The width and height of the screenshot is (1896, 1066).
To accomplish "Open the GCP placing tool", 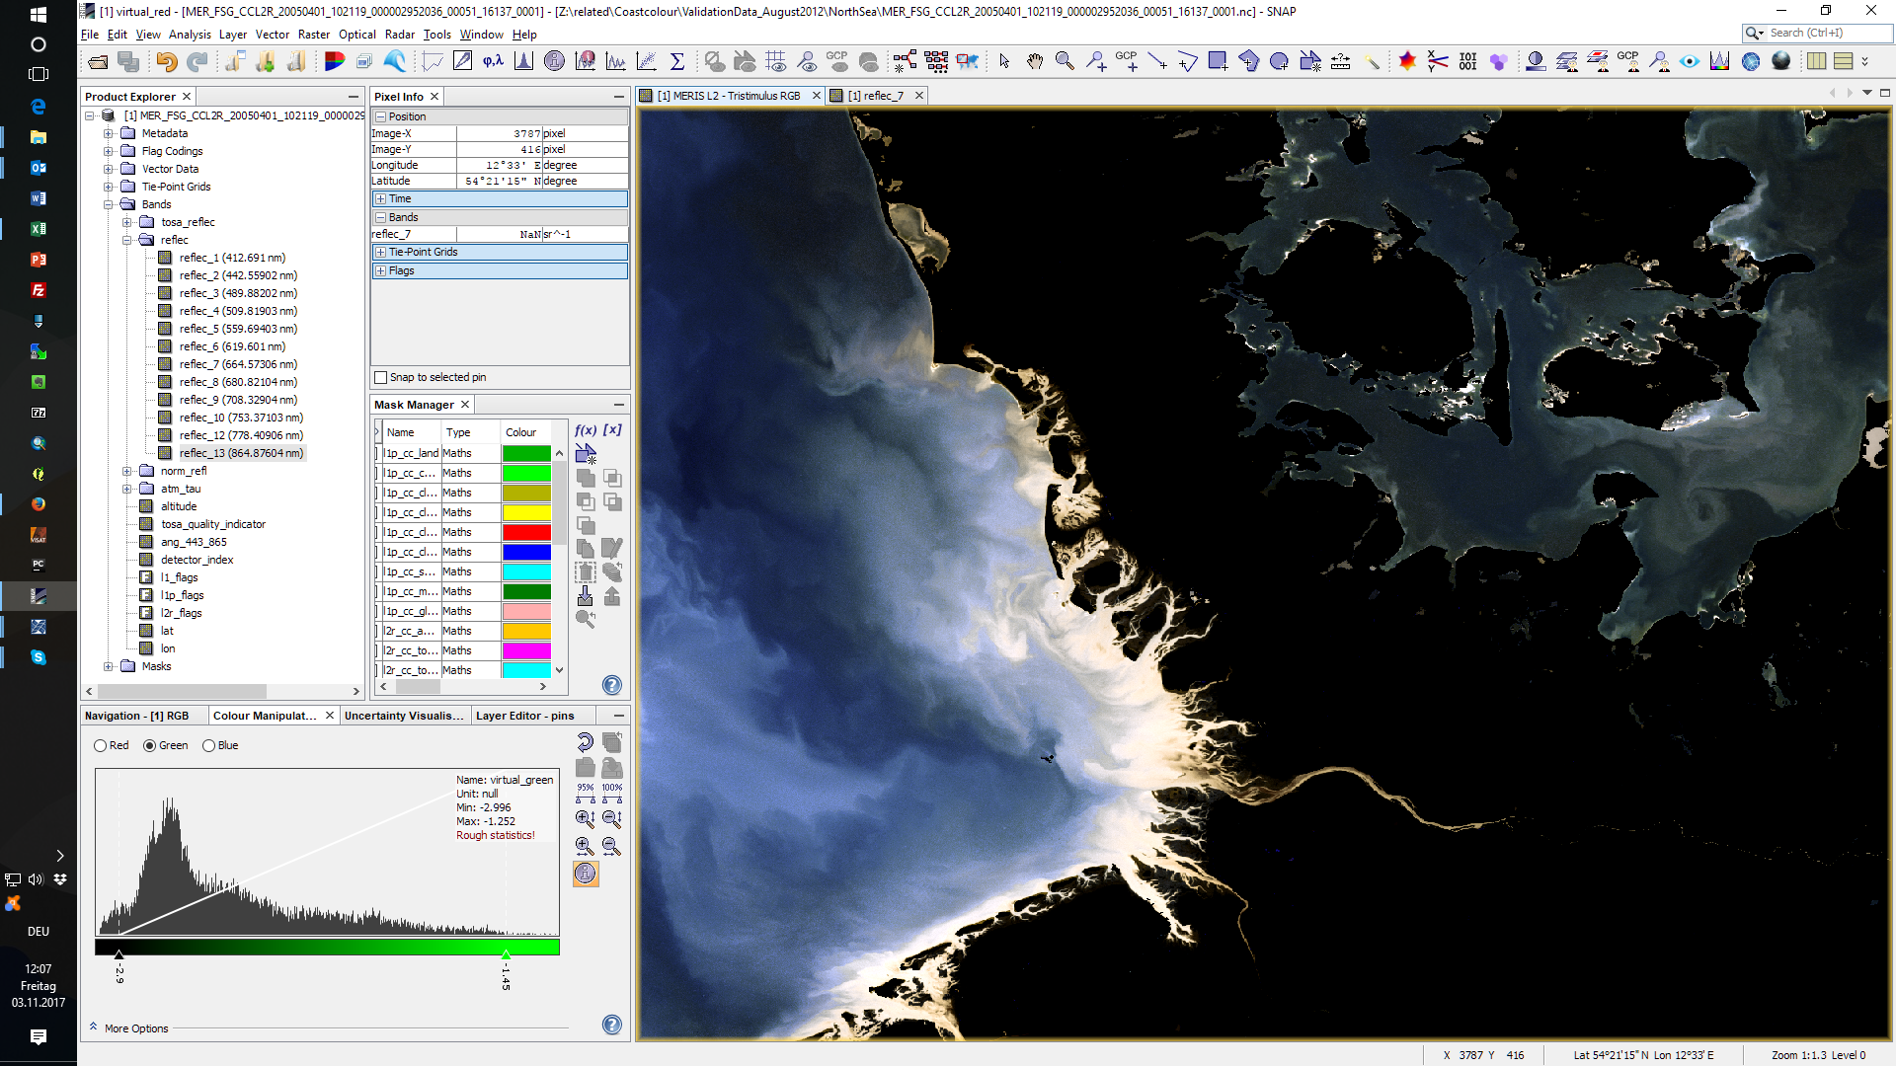I will (1126, 61).
